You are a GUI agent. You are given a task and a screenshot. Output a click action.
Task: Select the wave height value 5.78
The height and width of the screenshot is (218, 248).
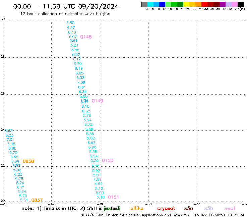pos(87,116)
